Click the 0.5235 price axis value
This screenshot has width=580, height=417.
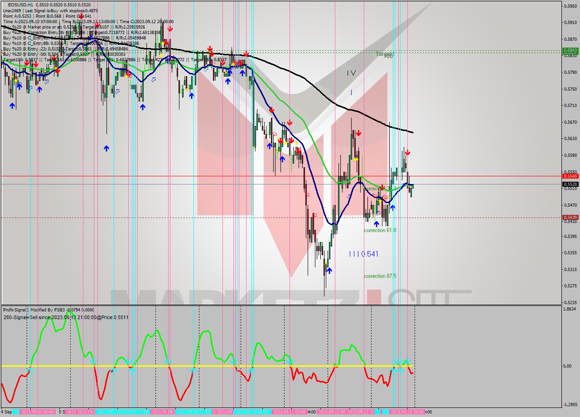(570, 302)
